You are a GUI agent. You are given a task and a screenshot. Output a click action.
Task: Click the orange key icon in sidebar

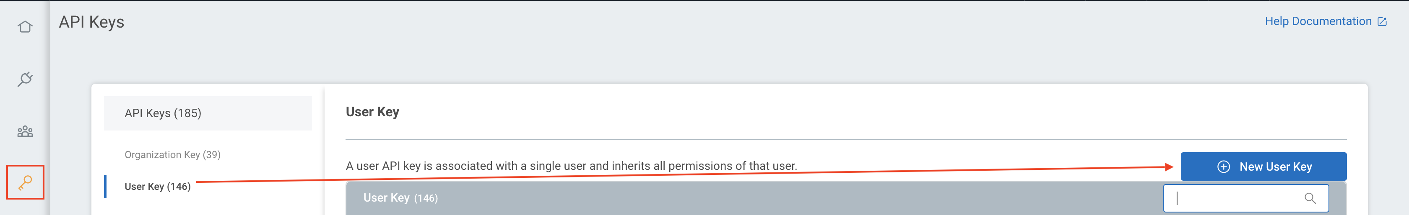pyautogui.click(x=25, y=182)
